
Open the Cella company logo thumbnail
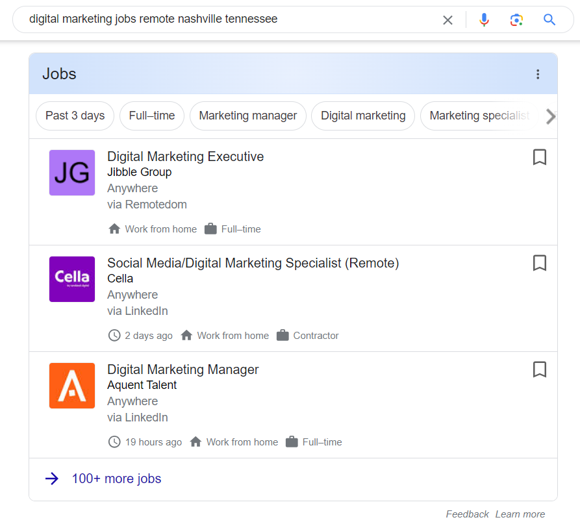pos(72,279)
